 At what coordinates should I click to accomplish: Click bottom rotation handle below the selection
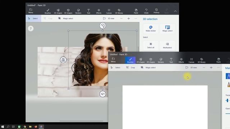(x=103, y=94)
